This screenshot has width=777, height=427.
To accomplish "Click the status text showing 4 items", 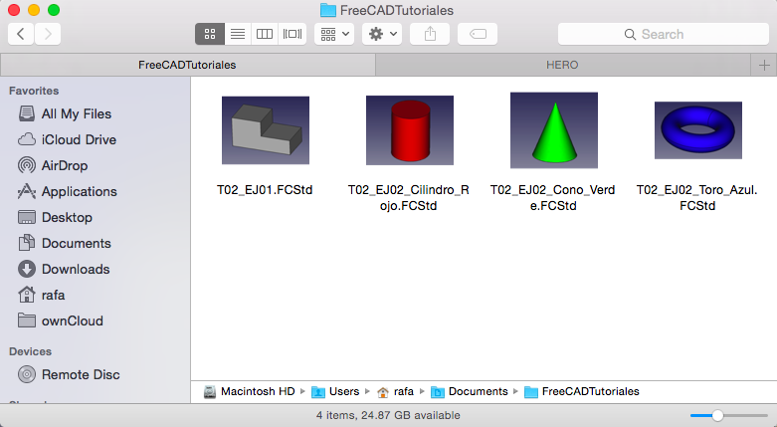I will [x=388, y=416].
